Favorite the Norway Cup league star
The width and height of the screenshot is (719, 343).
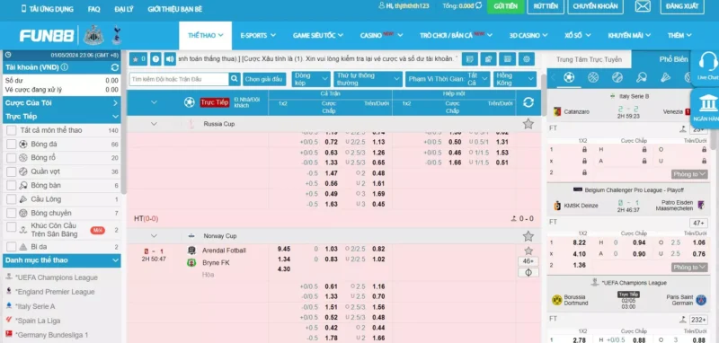(x=528, y=236)
